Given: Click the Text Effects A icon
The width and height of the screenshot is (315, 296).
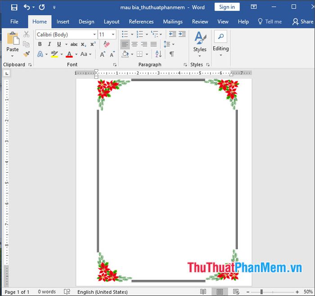Looking at the screenshot, I should (40, 54).
